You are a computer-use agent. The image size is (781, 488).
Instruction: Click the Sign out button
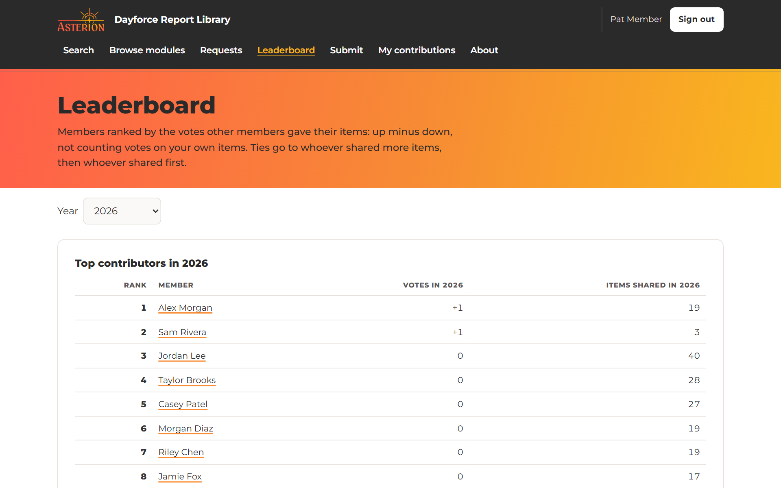(x=696, y=20)
